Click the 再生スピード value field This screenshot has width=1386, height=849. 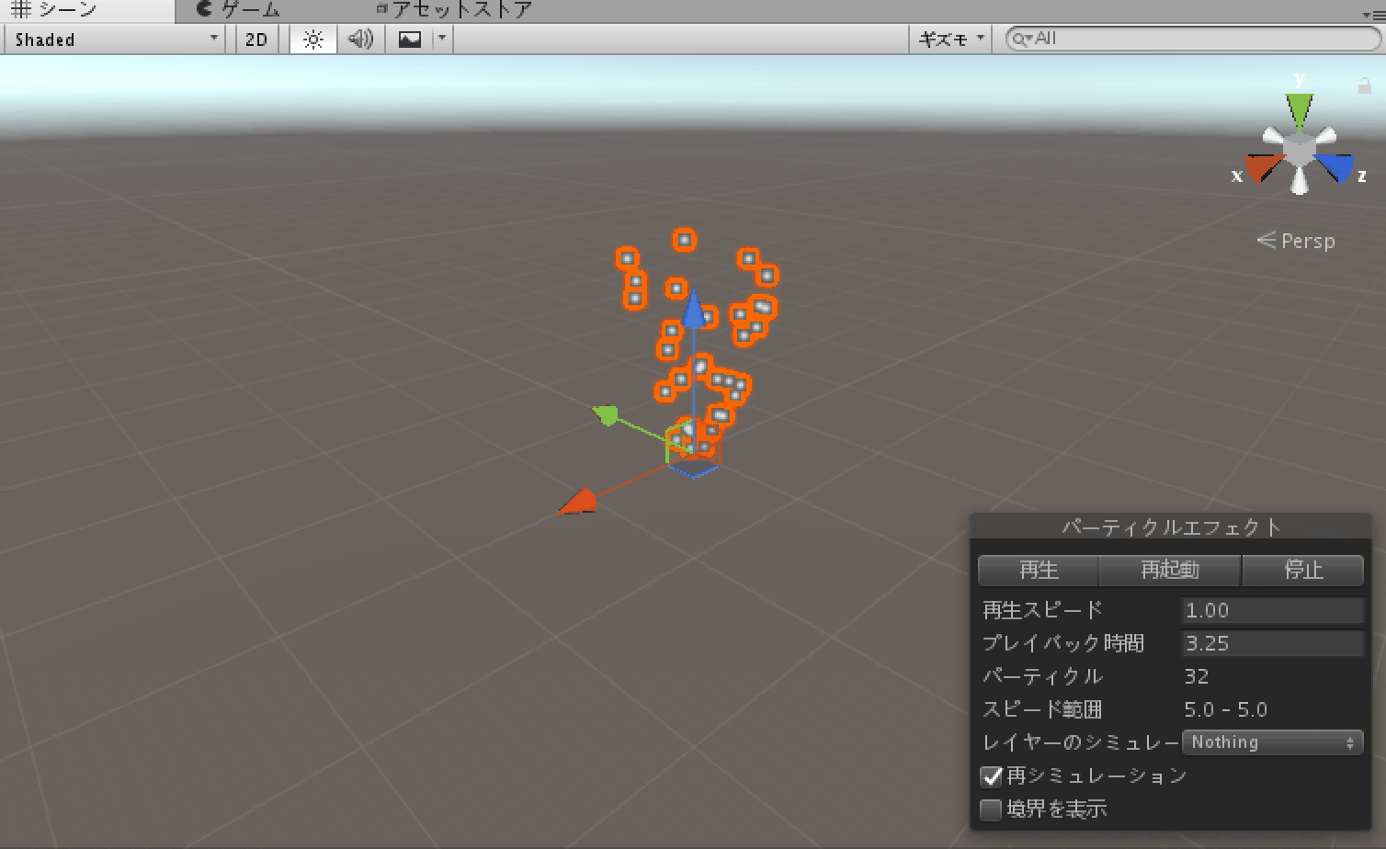coord(1272,610)
